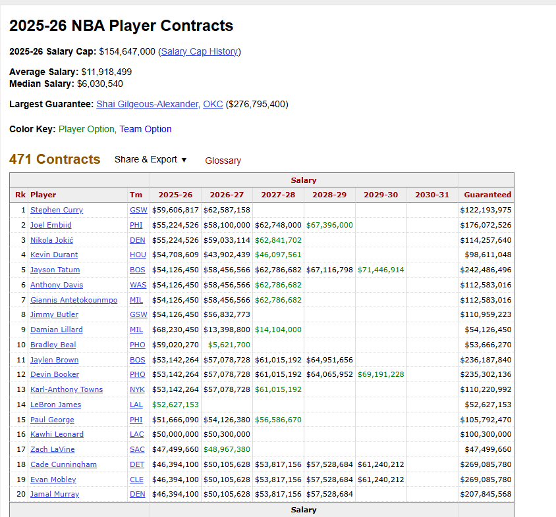The image size is (556, 517).
Task: Open WAS team link for Anthony Davis
Action: pos(138,285)
